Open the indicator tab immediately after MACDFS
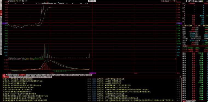Viewport: 208px width, 102px height. click(28, 75)
